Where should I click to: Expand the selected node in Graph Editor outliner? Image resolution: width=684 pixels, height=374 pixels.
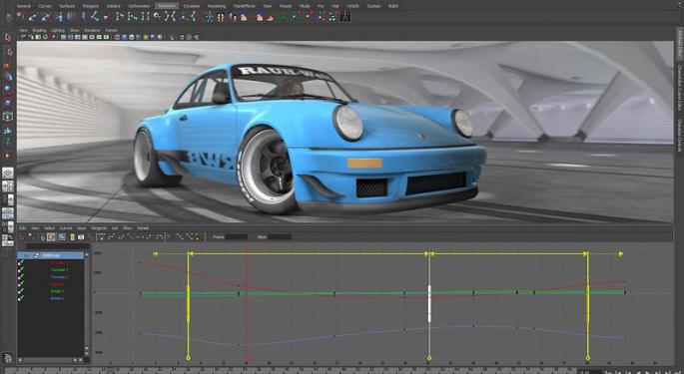tap(27, 255)
